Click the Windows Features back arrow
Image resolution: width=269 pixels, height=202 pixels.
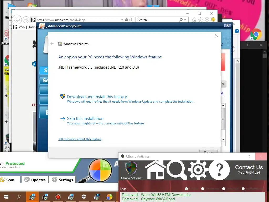(x=52, y=44)
